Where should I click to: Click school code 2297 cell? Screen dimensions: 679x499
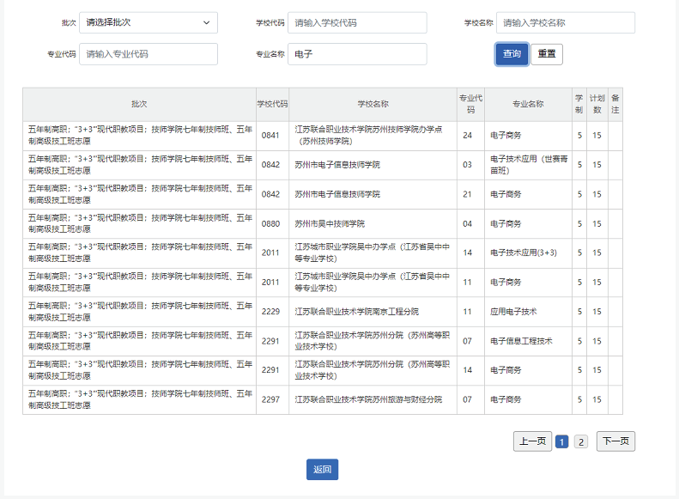point(271,400)
